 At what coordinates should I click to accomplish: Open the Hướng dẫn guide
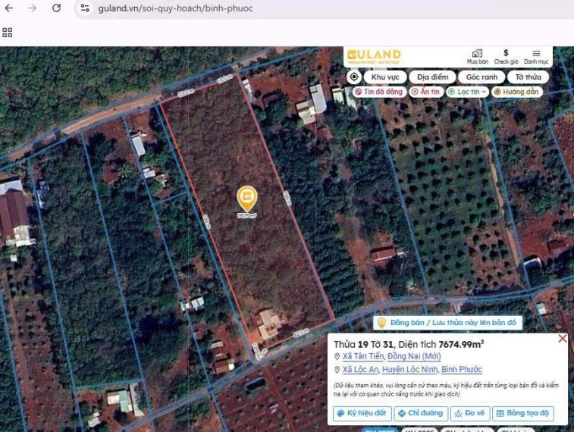point(517,92)
